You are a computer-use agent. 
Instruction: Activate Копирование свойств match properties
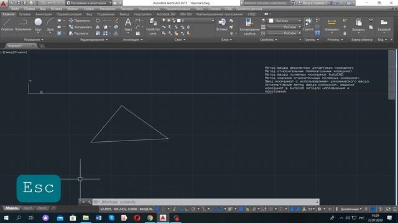coord(249,27)
